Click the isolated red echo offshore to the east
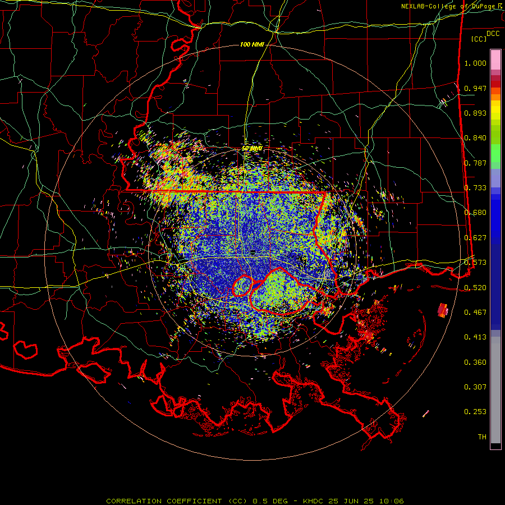This screenshot has height=505, width=505. click(x=443, y=310)
